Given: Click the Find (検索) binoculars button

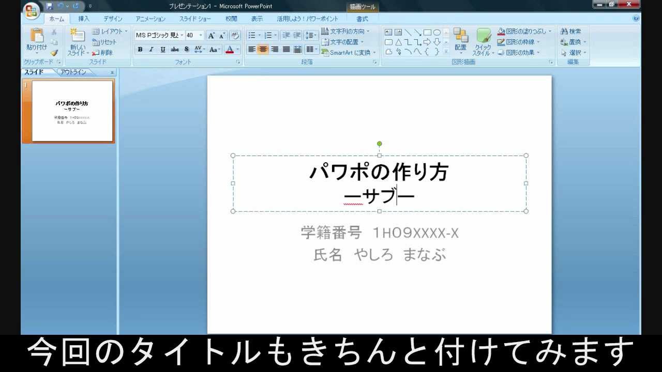Looking at the screenshot, I should [x=571, y=32].
